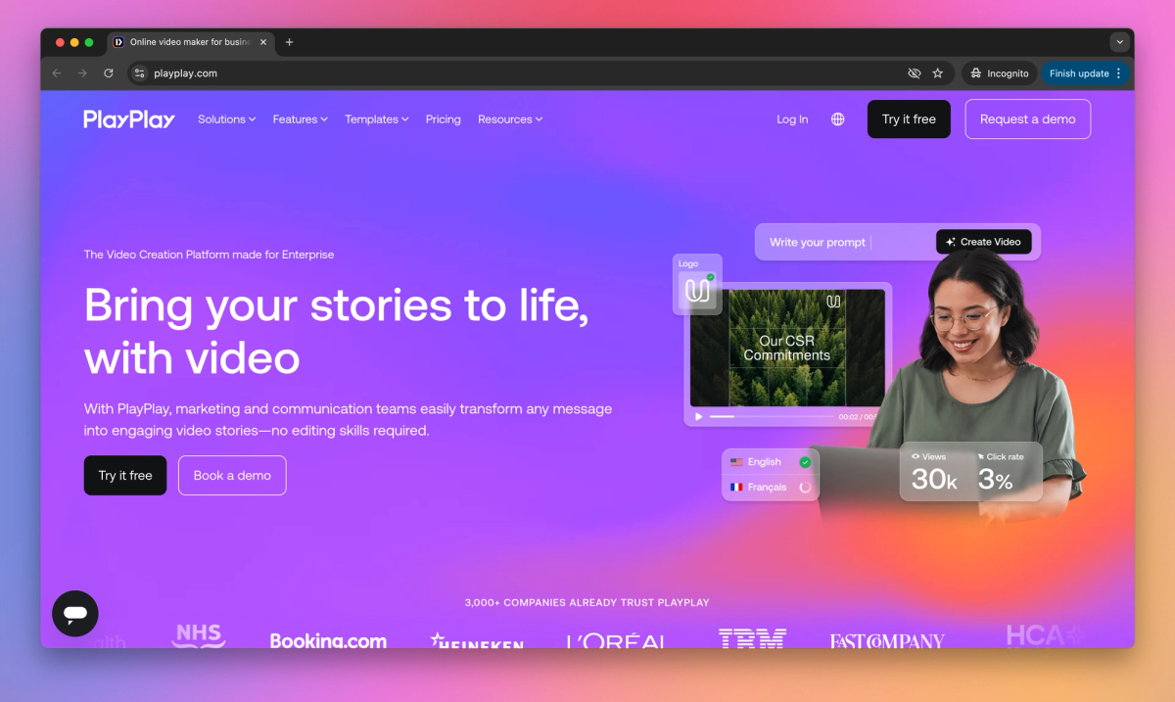
Task: Click the Create Video button
Action: (x=984, y=242)
